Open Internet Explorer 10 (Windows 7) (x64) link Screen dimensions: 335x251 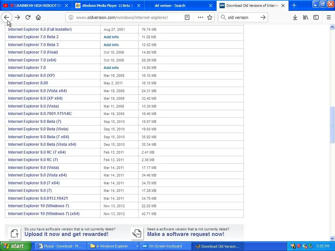click(44, 214)
